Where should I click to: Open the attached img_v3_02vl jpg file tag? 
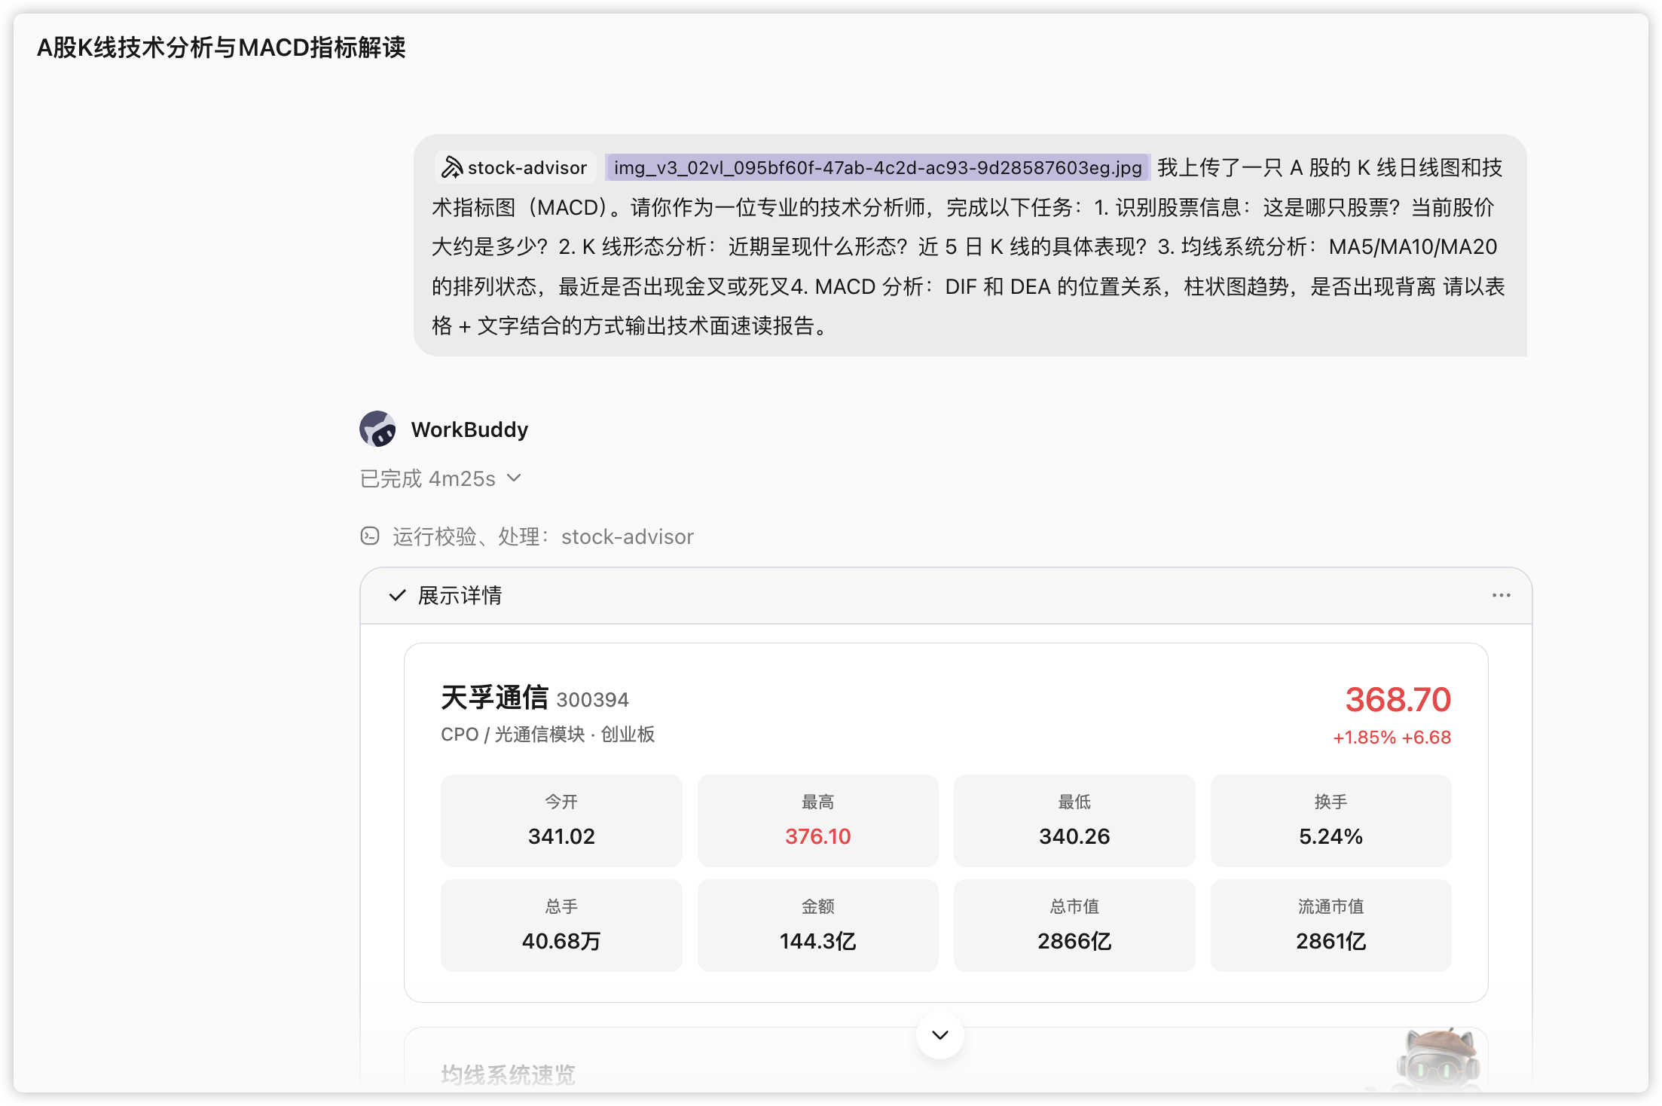coord(878,167)
